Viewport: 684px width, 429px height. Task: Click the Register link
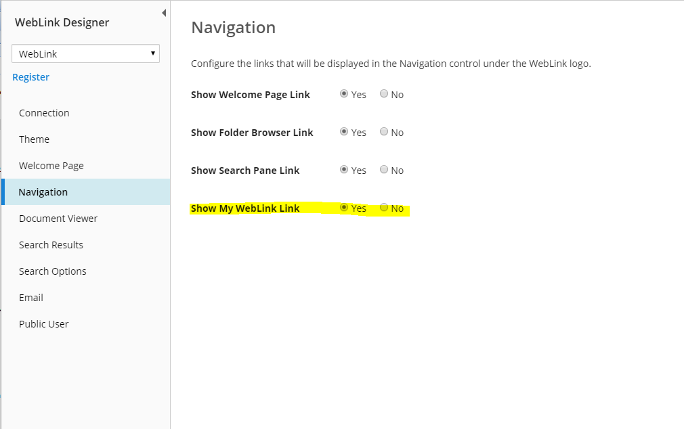click(30, 77)
